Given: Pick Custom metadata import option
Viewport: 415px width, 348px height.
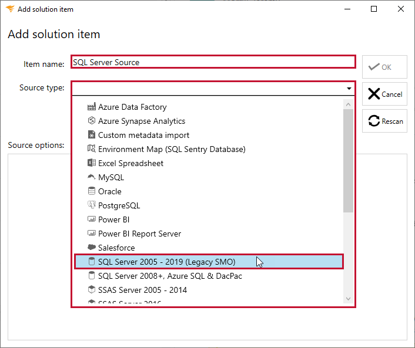Looking at the screenshot, I should (209, 135).
